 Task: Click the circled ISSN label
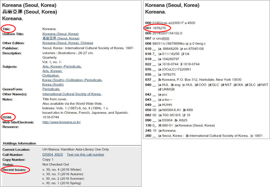[7, 117]
